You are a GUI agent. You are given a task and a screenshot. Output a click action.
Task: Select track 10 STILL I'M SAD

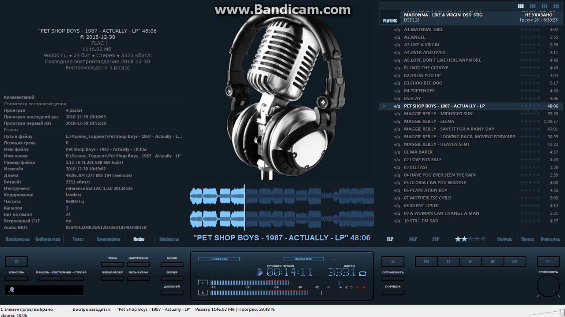470,221
